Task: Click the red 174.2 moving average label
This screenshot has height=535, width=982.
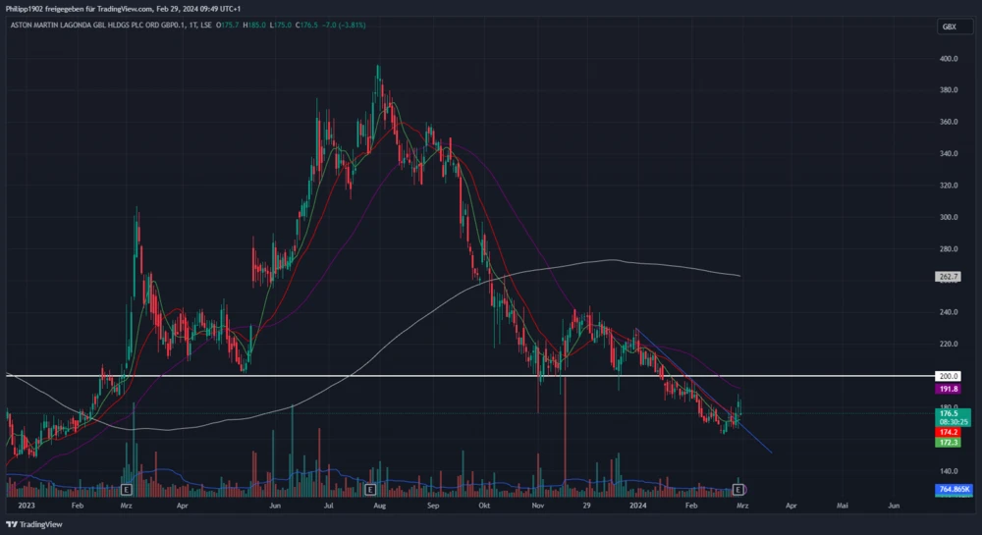Action: 949,432
